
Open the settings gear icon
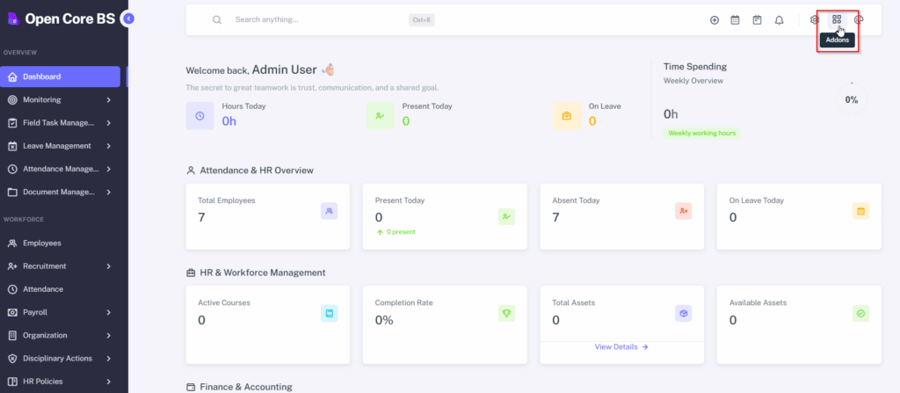[x=815, y=20]
